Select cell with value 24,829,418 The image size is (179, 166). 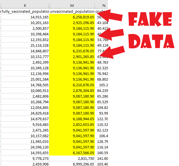tap(25, 113)
